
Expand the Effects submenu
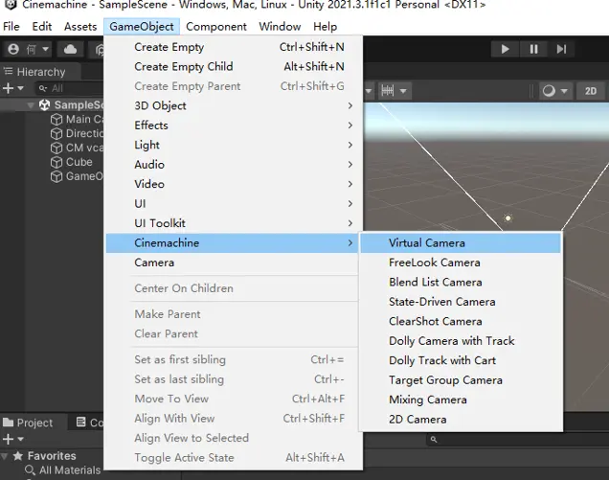coord(235,126)
